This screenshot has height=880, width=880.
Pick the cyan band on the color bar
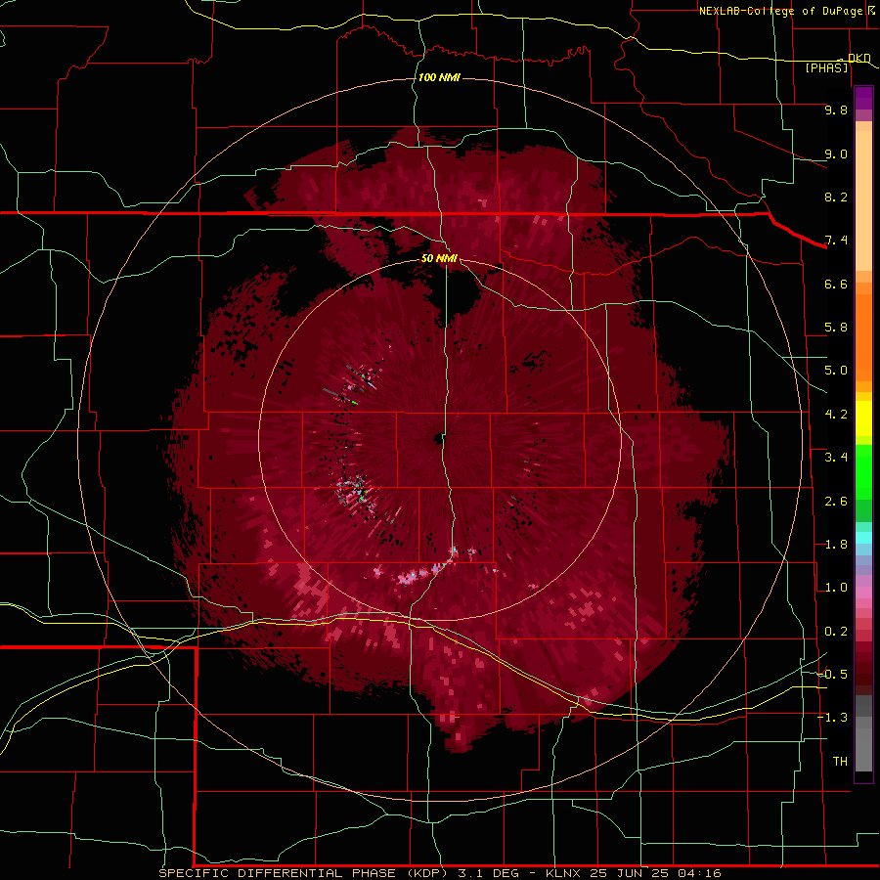863,538
